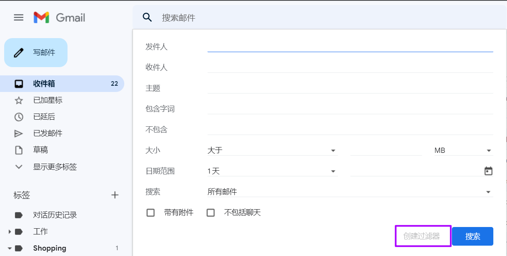
Task: Expand the 工作 label tree arrow
Action: click(10, 232)
